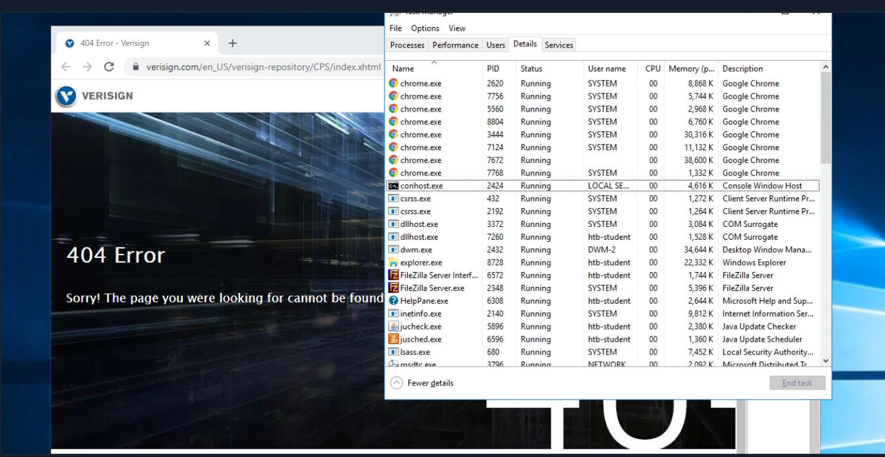Click the csrss.exe icon for PID 2192

(394, 211)
